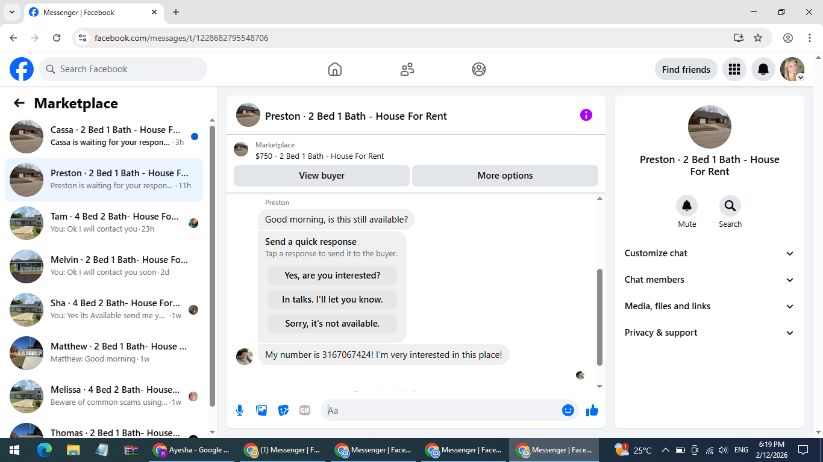Open the Chrome profile icon
The width and height of the screenshot is (823, 462).
point(788,38)
